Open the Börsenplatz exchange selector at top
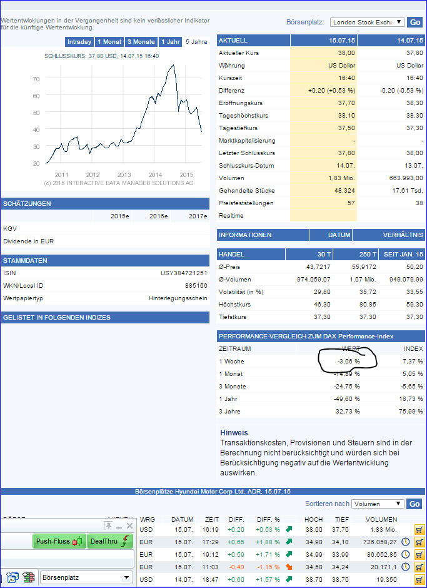Image resolution: width=427 pixels, height=588 pixels. coord(368,22)
